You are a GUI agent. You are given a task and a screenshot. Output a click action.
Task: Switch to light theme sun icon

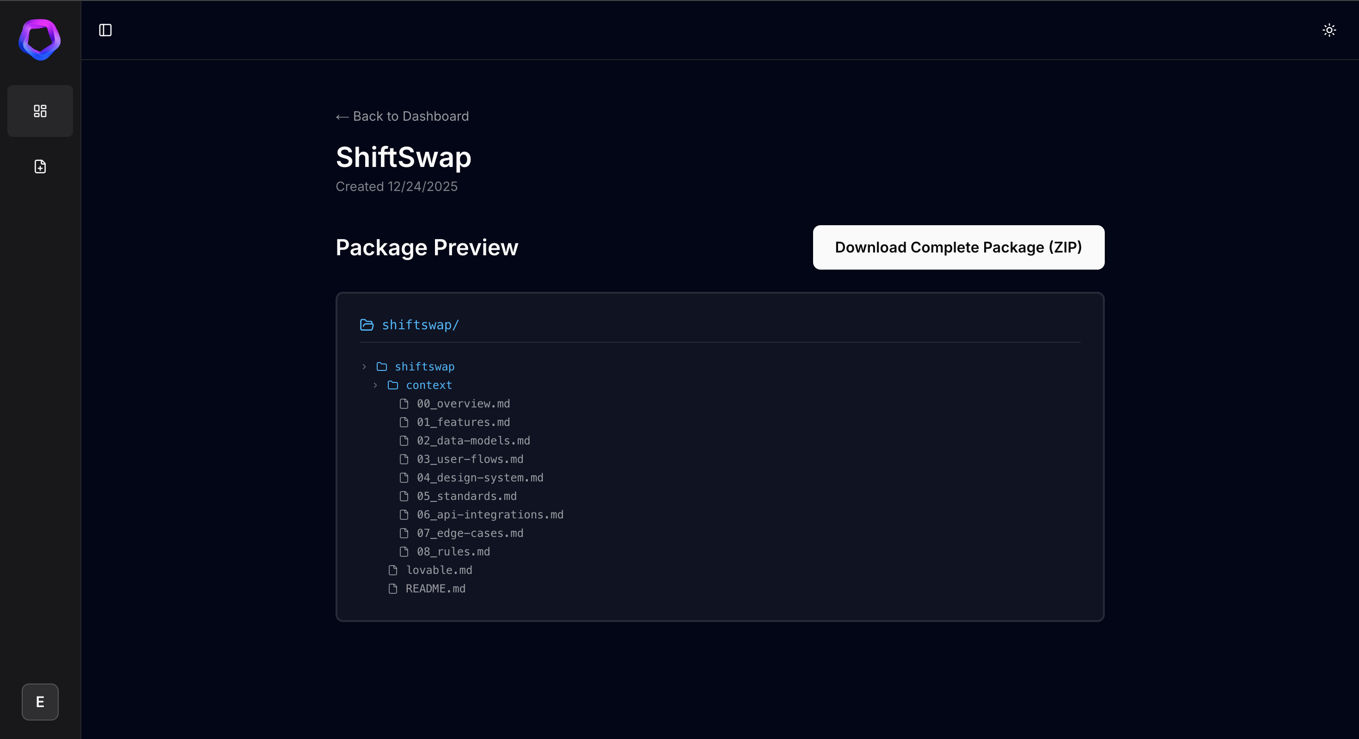pyautogui.click(x=1329, y=30)
